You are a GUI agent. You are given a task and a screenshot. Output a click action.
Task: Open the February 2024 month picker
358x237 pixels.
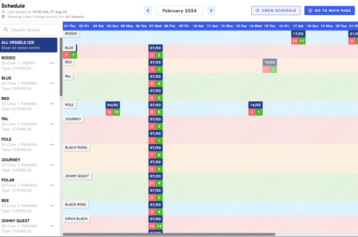(179, 11)
